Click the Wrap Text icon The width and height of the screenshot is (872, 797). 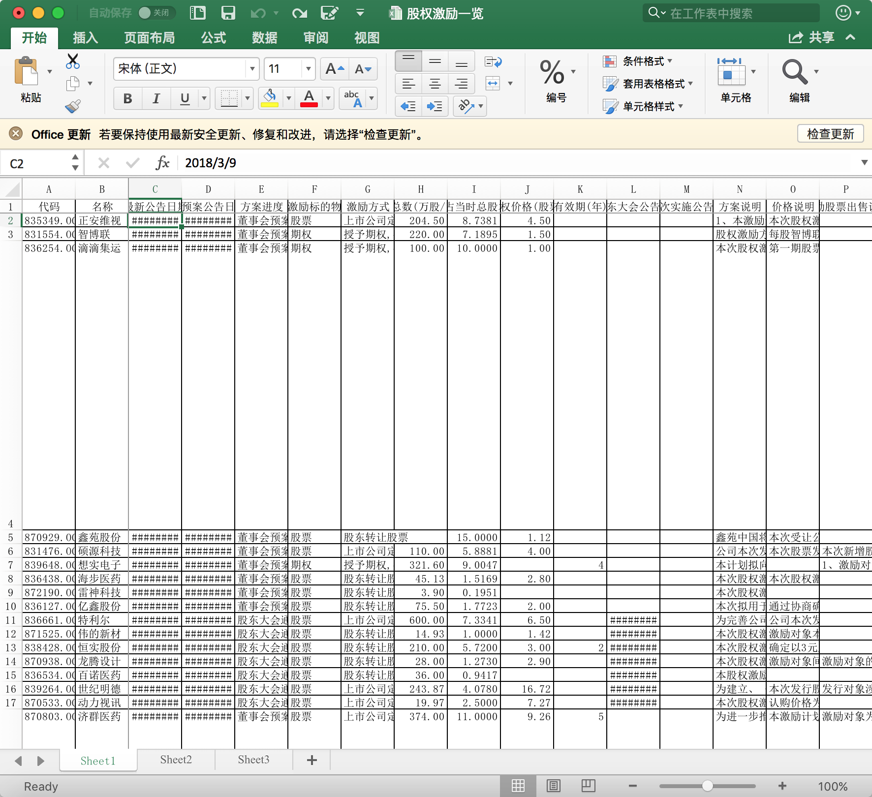pyautogui.click(x=493, y=61)
